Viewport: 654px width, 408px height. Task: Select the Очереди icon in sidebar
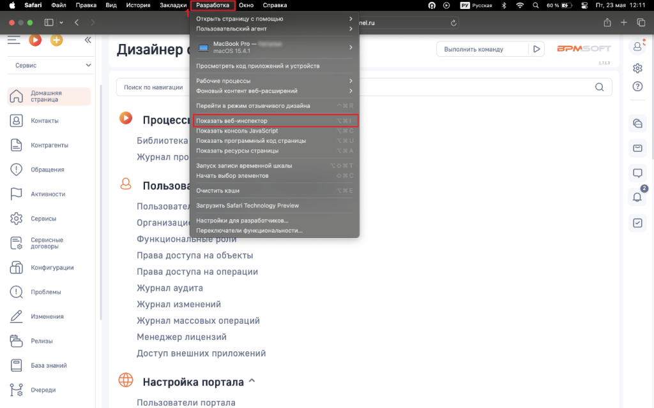coord(17,390)
